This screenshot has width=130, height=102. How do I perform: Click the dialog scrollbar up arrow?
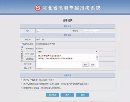[97, 55]
